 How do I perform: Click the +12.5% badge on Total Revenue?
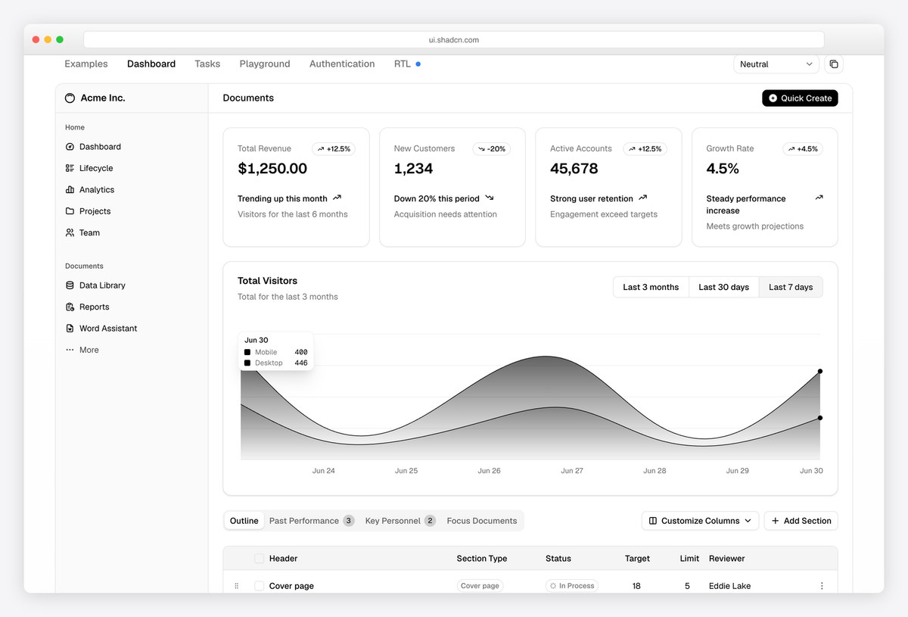(x=334, y=149)
